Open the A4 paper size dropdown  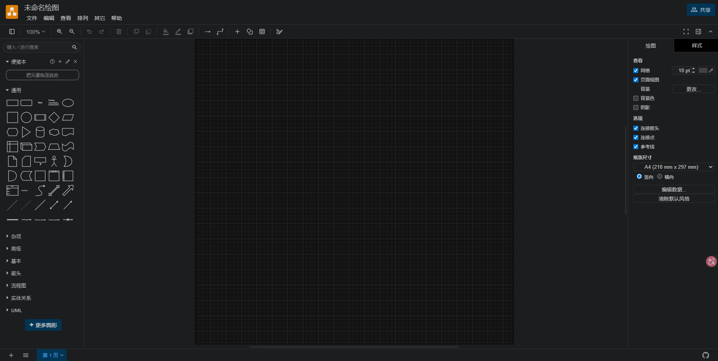pyautogui.click(x=673, y=167)
